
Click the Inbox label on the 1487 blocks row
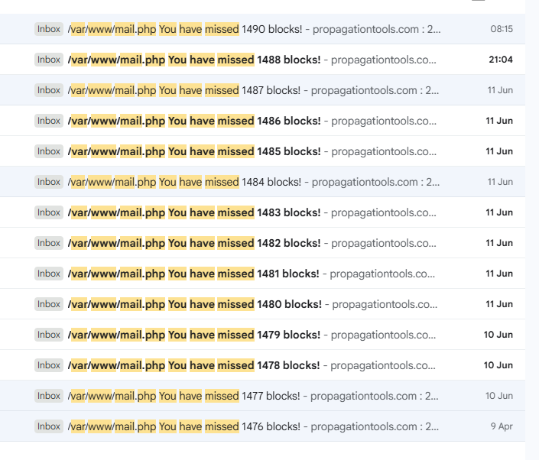point(49,90)
